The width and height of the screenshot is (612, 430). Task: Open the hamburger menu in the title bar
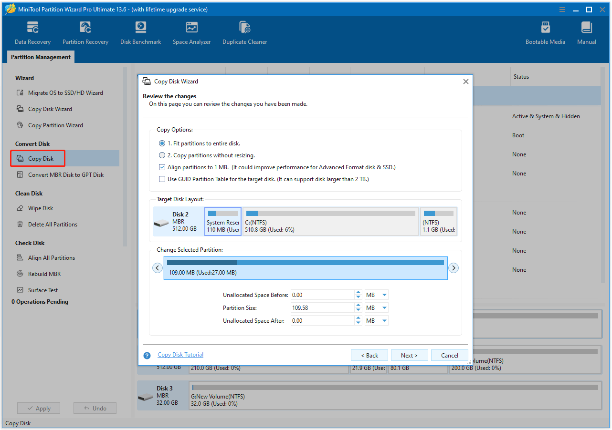click(x=562, y=9)
